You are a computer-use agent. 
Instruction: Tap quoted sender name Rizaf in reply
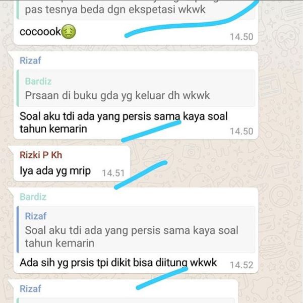[36, 216]
